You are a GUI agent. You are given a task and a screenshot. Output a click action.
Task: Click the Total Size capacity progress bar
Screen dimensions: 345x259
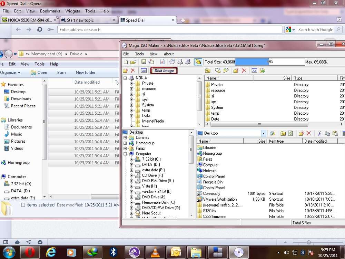pyautogui.click(x=270, y=62)
